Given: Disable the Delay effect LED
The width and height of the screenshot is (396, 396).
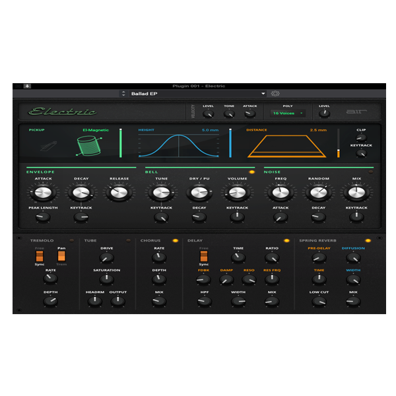Looking at the screenshot, I should tap(286, 240).
